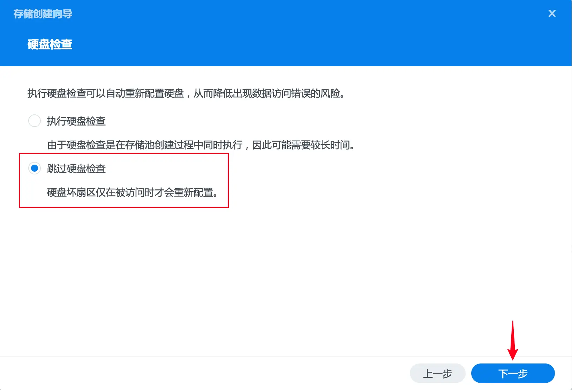The image size is (572, 390).
Task: Click the 跳过硬盘检查 option label text
Action: 76,168
